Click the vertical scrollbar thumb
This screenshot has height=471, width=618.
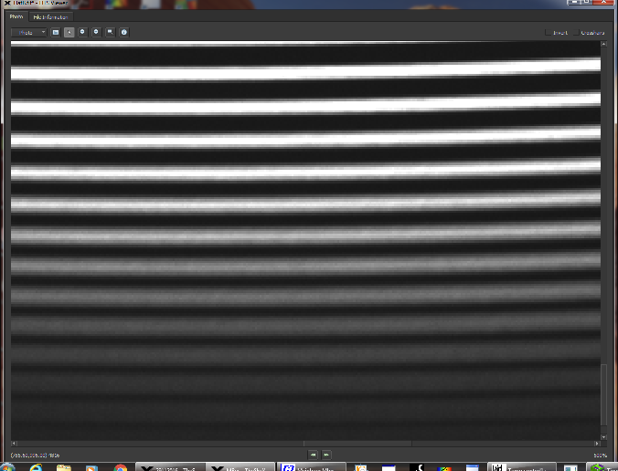[603, 394]
